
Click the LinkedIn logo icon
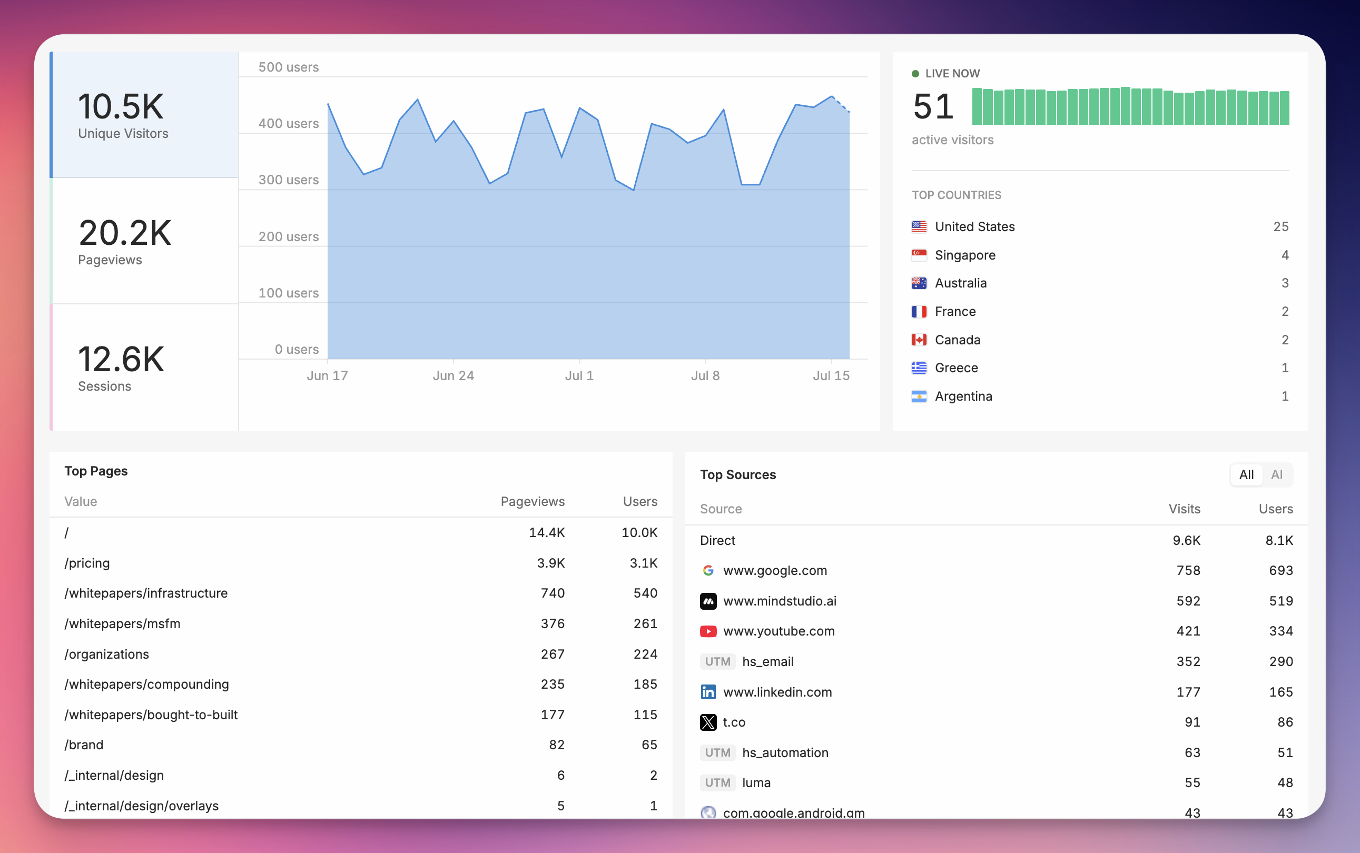pyautogui.click(x=708, y=692)
